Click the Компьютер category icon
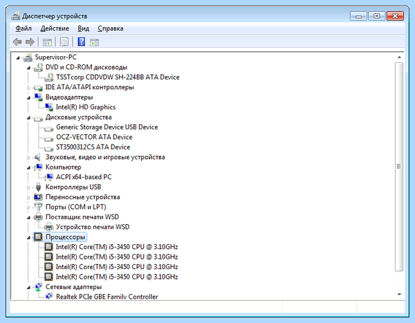Viewport: 415px width, 323px height. tap(38, 167)
